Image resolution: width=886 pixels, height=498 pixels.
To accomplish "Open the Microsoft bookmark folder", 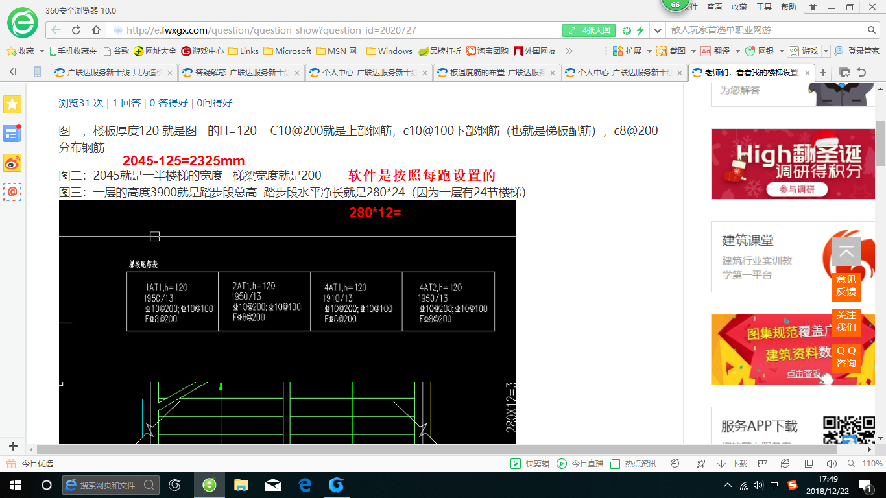I will [x=287, y=51].
